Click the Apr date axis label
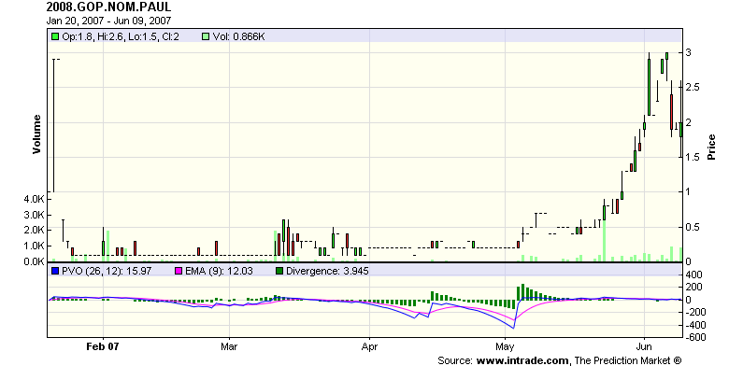 [369, 347]
